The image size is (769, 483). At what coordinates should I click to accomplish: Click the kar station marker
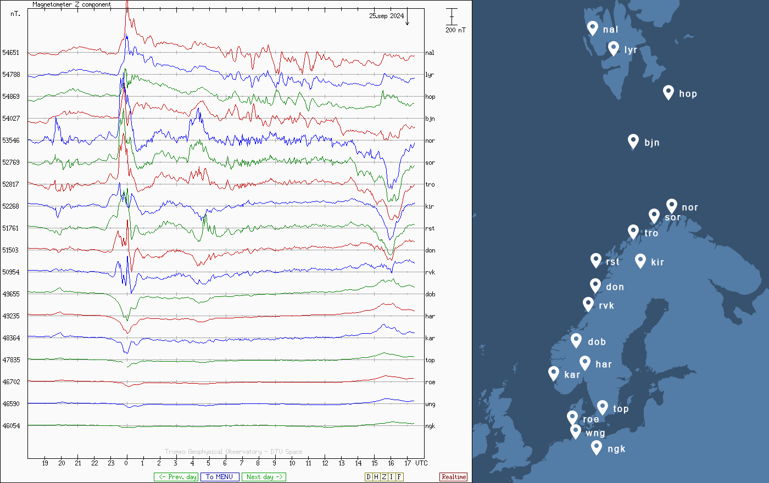pos(554,373)
